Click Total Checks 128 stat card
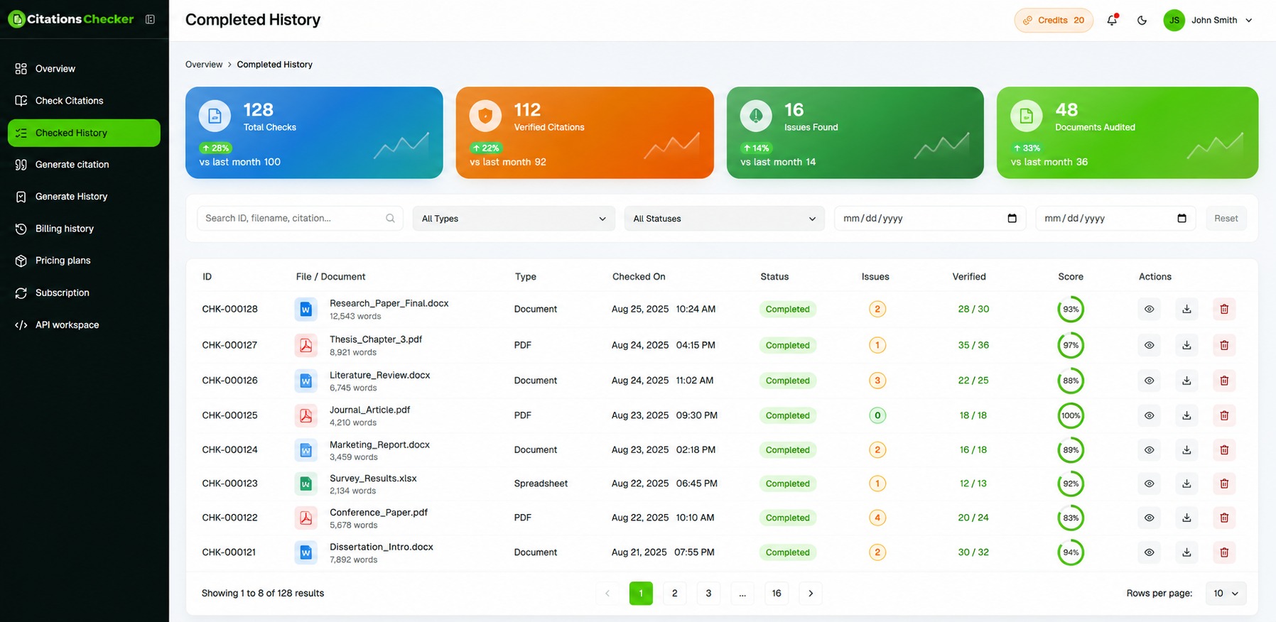Image resolution: width=1276 pixels, height=622 pixels. pos(314,133)
